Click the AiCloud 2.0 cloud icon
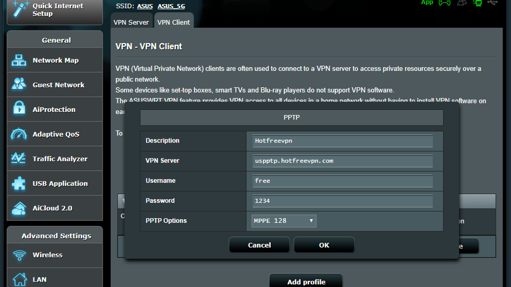This screenshot has width=511, height=287. (19, 208)
